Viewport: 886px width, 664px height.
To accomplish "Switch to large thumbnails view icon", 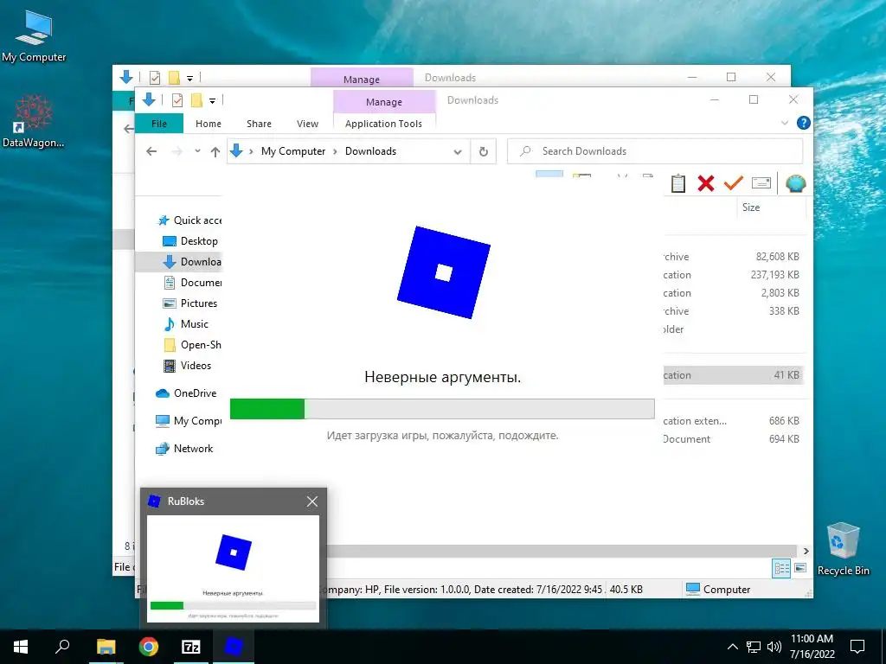I will [x=800, y=567].
